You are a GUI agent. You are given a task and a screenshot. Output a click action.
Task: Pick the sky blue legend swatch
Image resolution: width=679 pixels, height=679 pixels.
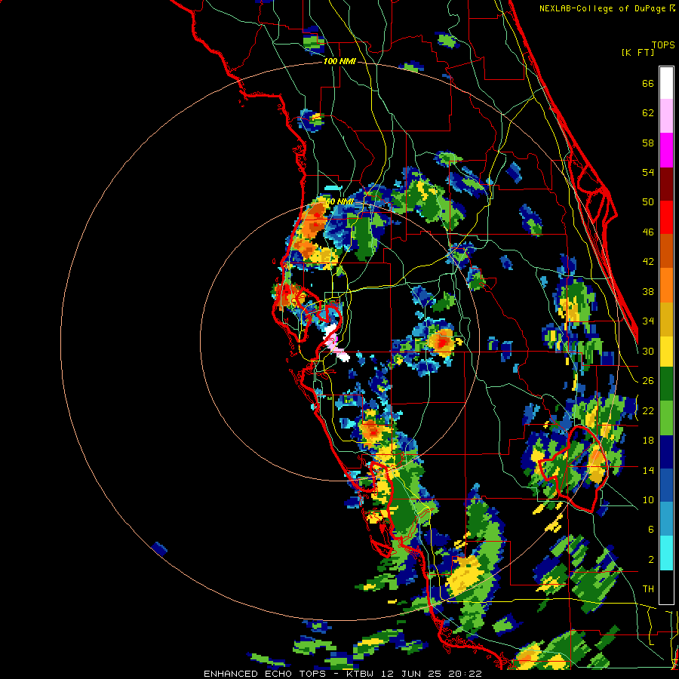[666, 519]
